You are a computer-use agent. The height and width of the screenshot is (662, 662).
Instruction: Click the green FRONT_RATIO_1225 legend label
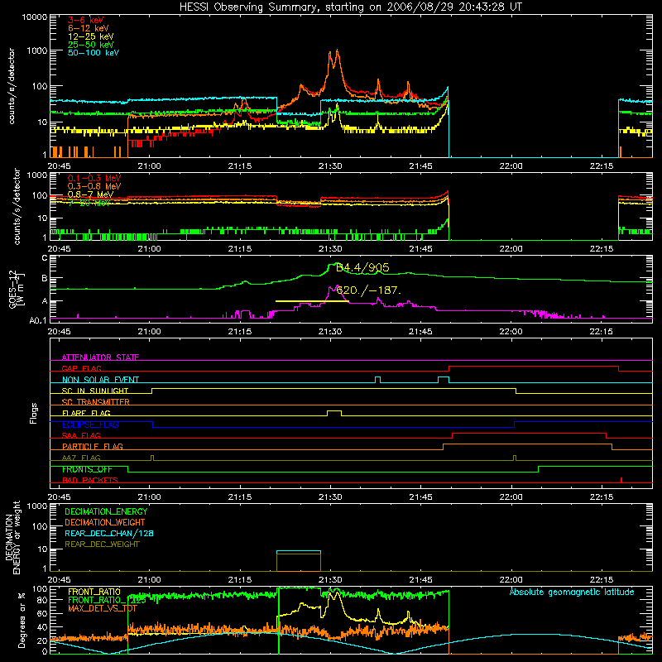tap(107, 600)
